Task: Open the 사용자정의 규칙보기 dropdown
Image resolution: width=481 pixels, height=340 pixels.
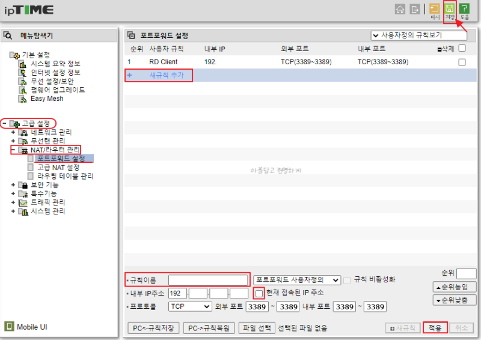Action: (x=418, y=35)
